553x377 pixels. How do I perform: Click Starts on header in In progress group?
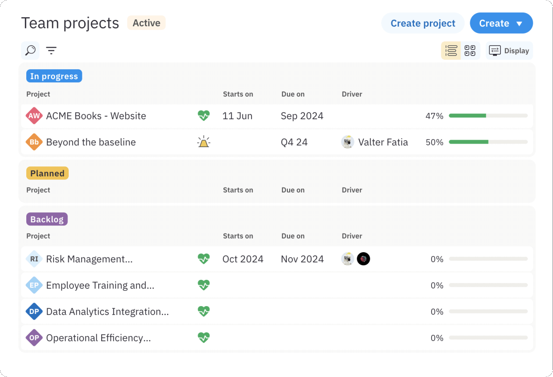(238, 94)
